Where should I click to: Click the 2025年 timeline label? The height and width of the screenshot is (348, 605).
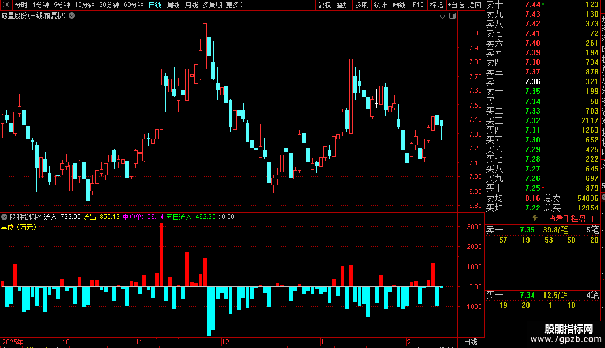pos(13,342)
